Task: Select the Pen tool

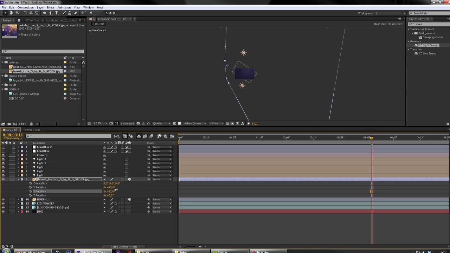Action: [50, 13]
